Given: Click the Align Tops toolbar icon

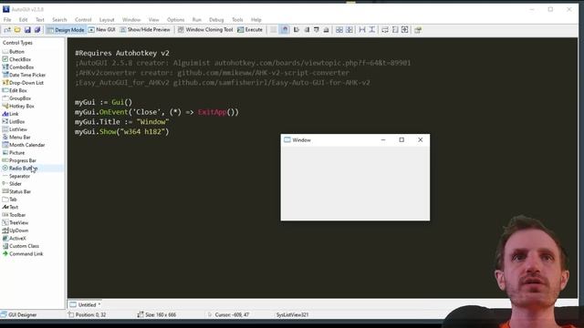Looking at the screenshot, I should click(x=317, y=30).
